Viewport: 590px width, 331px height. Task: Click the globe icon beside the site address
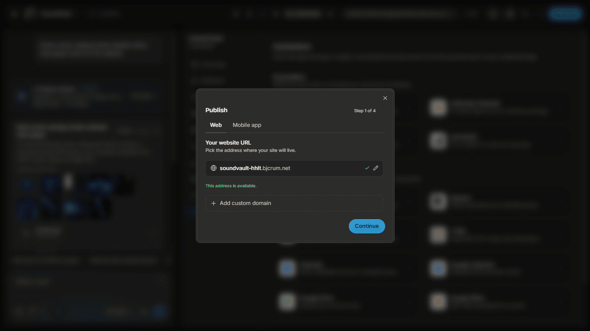214,168
